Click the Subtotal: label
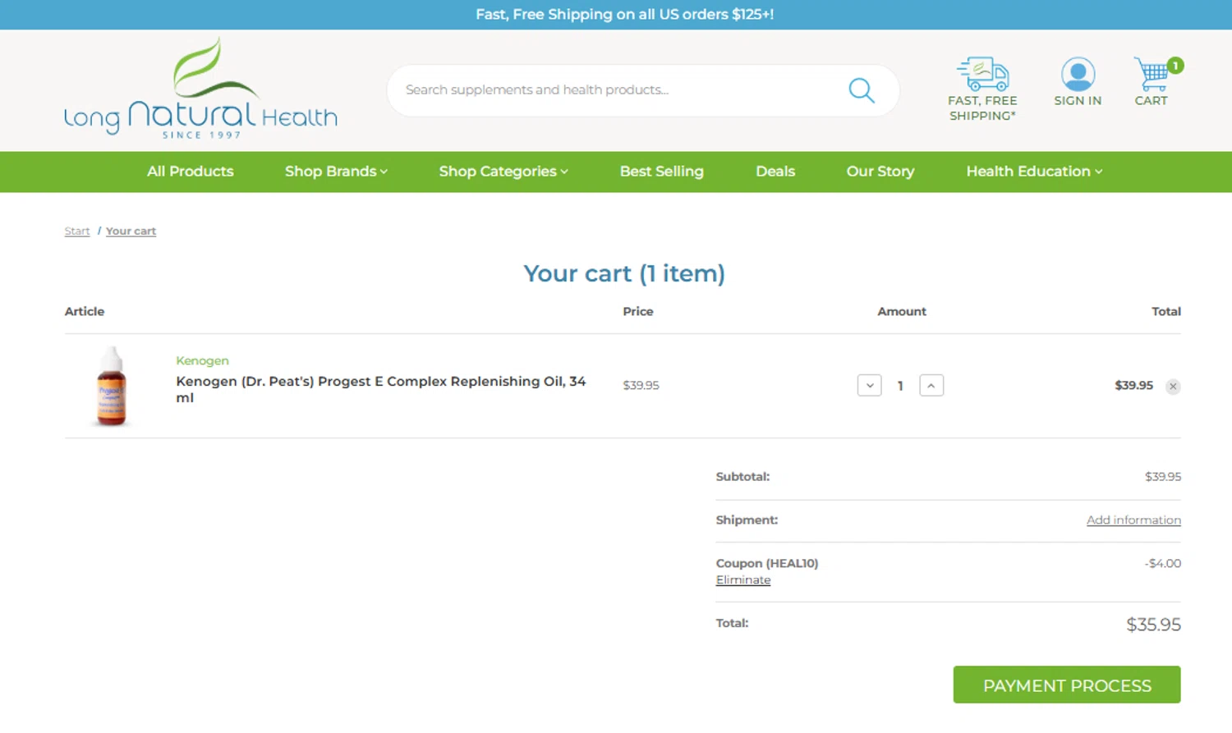This screenshot has height=733, width=1232. (742, 476)
